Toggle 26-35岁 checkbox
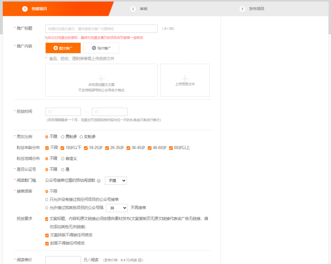The height and width of the screenshot is (264, 331). click(107, 148)
